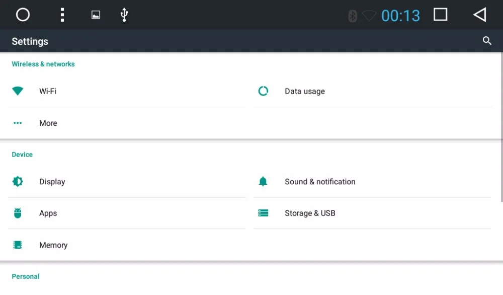Select Sound & notification settings

coord(320,182)
